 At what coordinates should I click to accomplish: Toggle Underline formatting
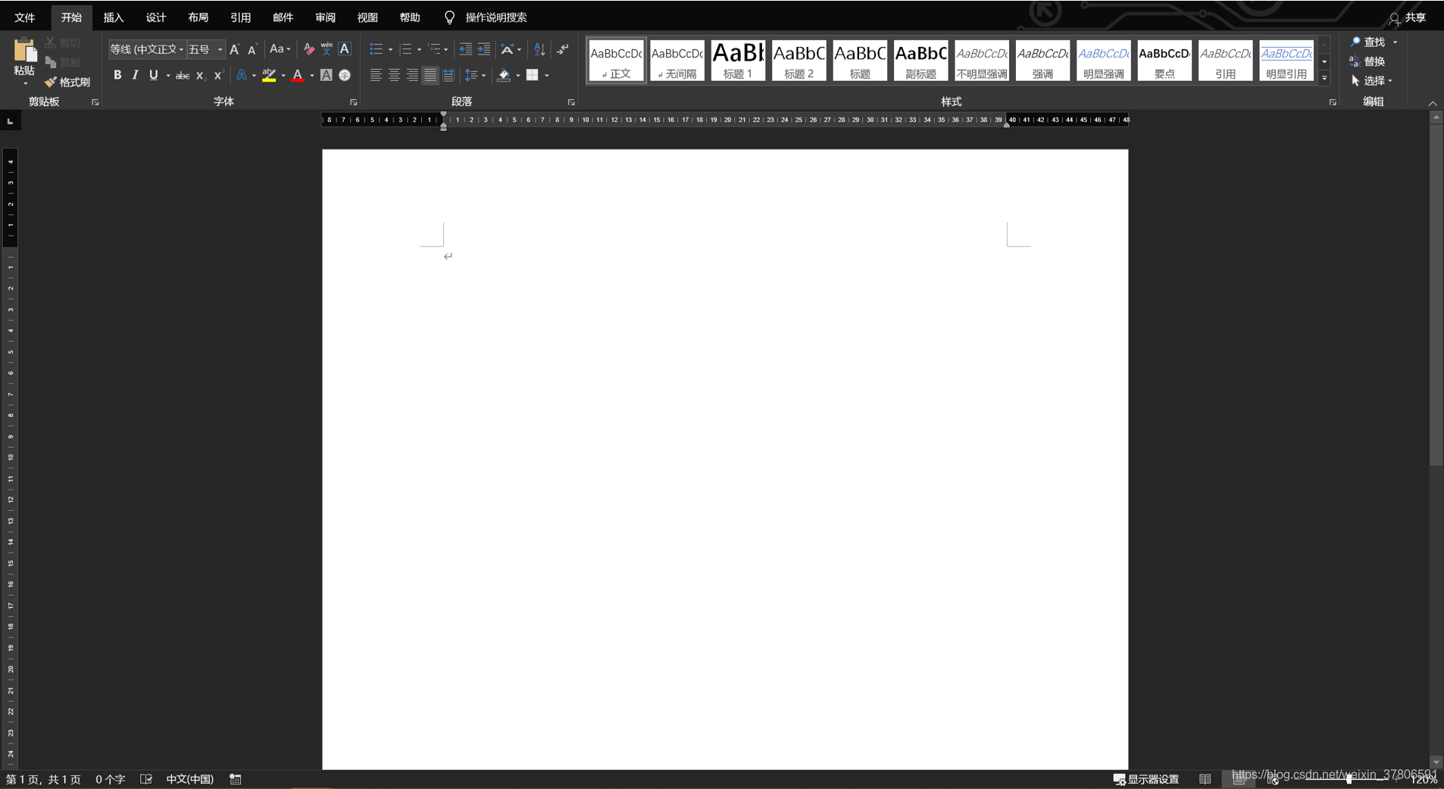tap(154, 75)
